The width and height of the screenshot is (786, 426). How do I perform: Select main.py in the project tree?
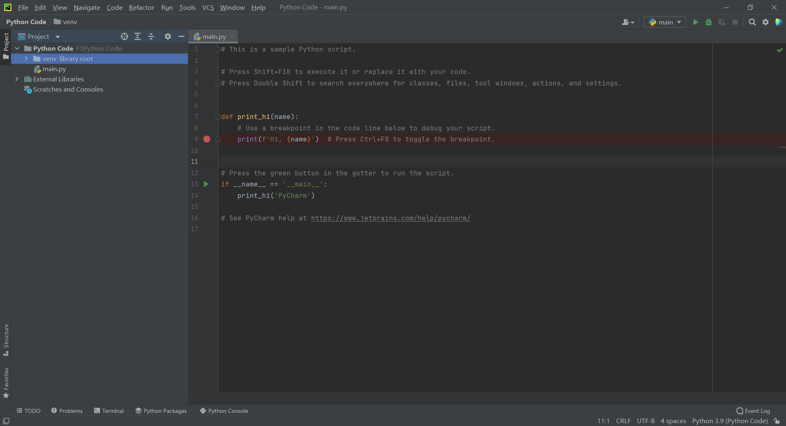(54, 69)
